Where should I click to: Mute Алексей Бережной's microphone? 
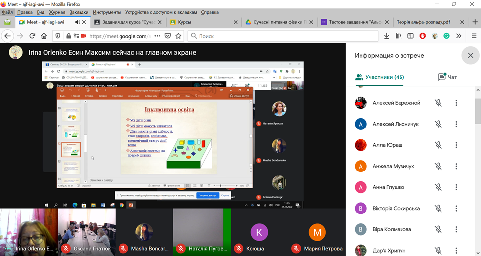pos(438,103)
